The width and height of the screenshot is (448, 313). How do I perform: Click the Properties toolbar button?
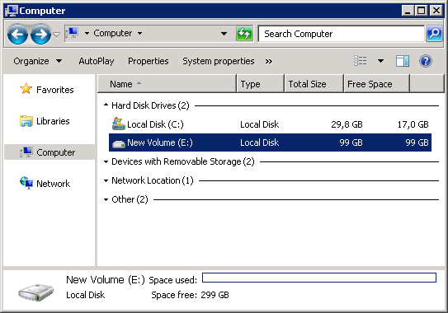click(x=148, y=61)
